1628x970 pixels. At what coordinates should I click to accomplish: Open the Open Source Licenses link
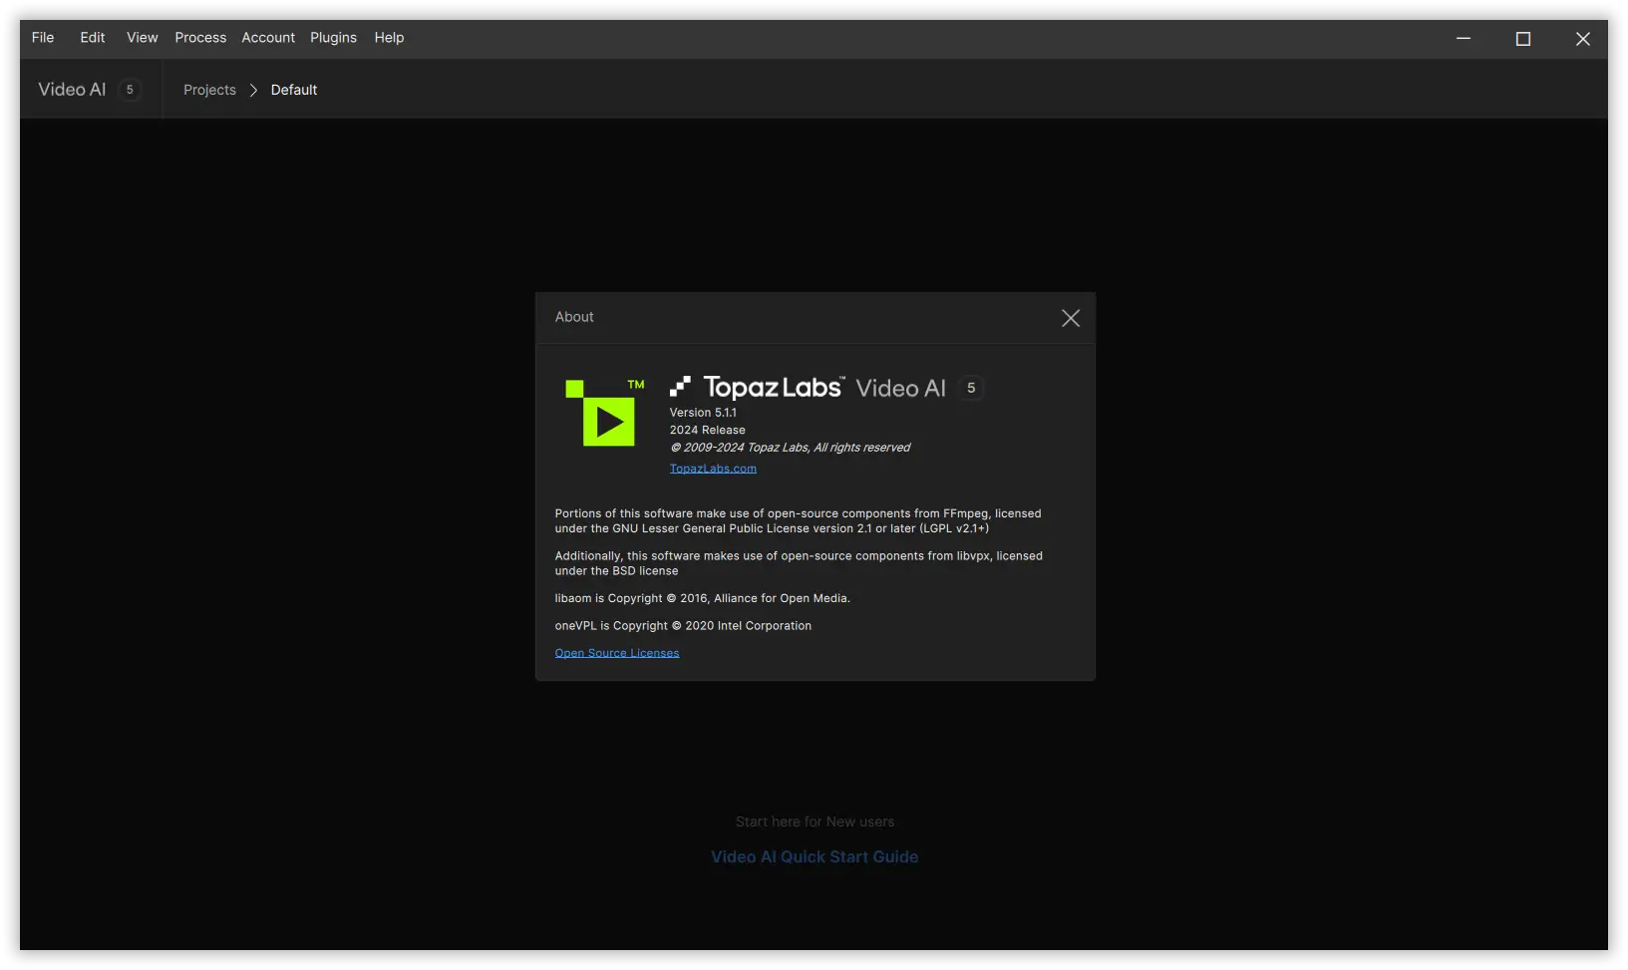click(x=617, y=653)
